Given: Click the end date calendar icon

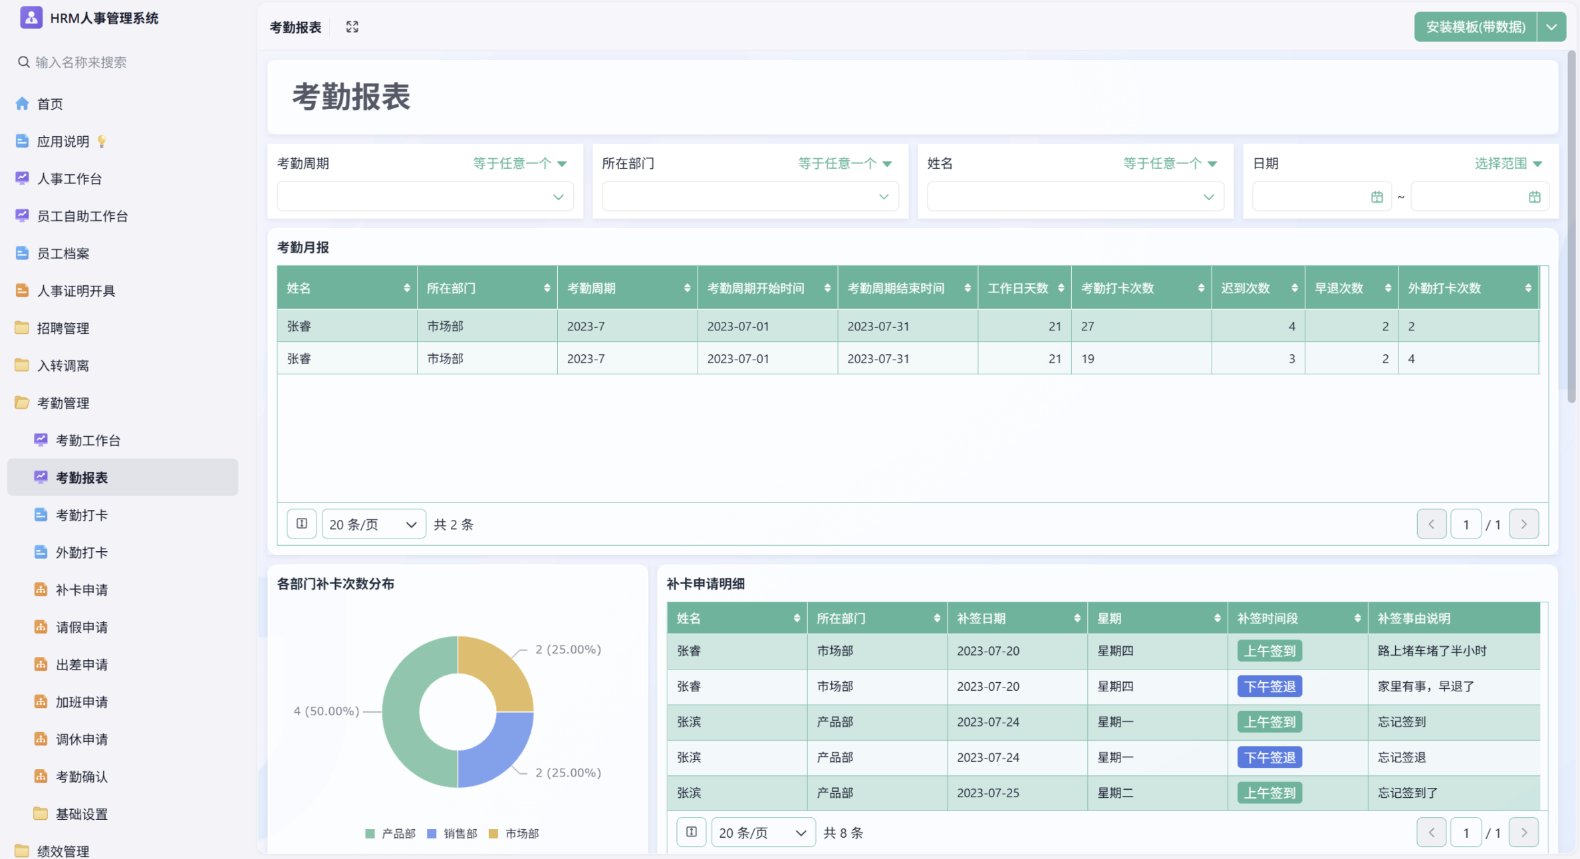Looking at the screenshot, I should click(1534, 197).
